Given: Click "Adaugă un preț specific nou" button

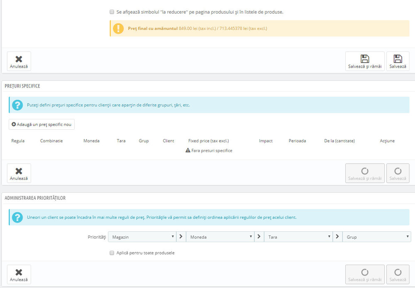Looking at the screenshot, I should tap(41, 124).
